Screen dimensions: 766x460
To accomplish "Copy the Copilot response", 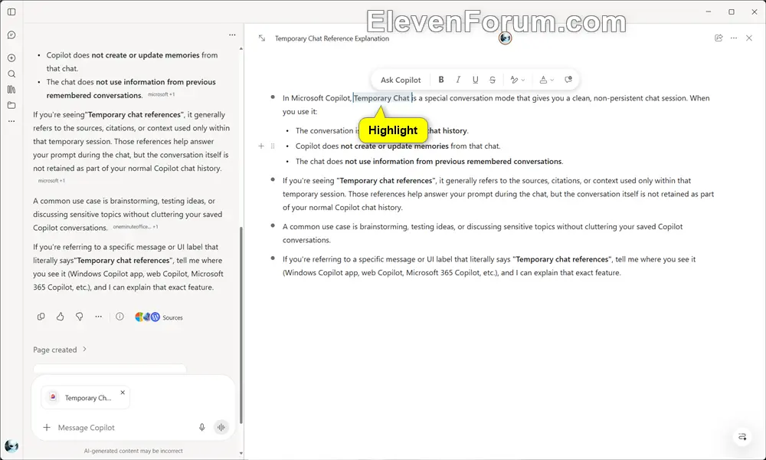I will (x=41, y=317).
